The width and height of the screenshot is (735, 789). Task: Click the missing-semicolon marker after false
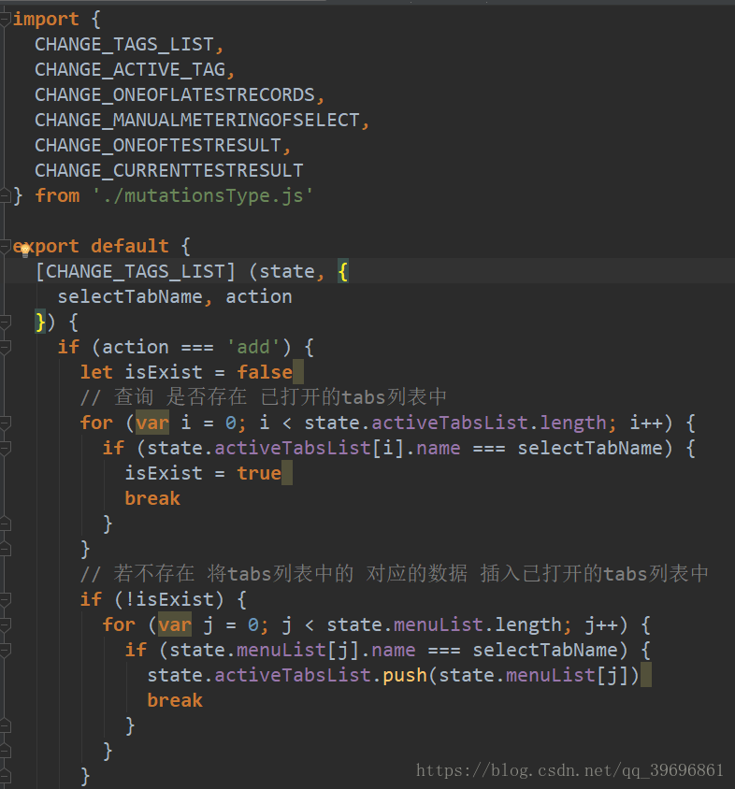tap(298, 372)
